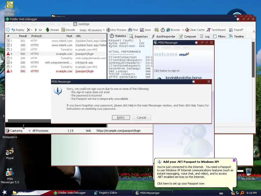Open the Browse dropdown arrow

tap(183, 30)
